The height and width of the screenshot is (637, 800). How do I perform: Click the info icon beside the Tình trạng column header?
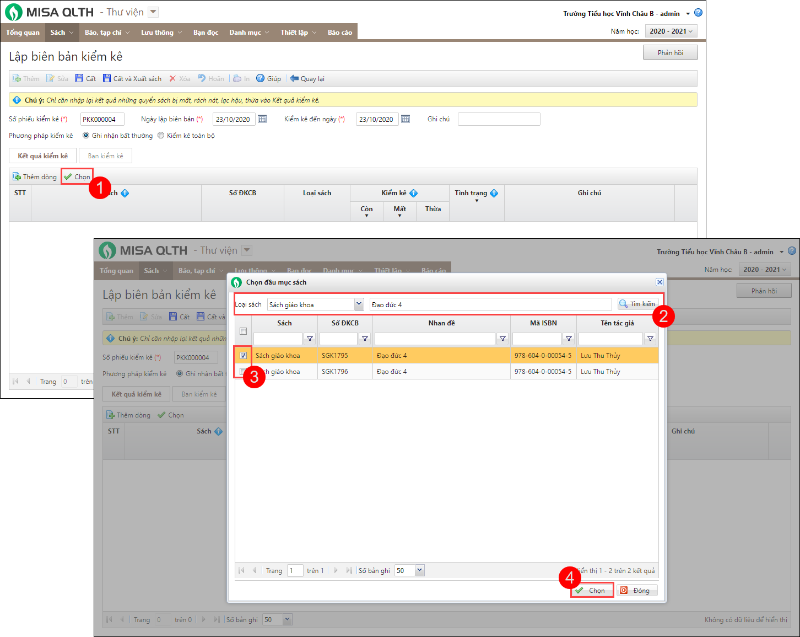pyautogui.click(x=494, y=193)
